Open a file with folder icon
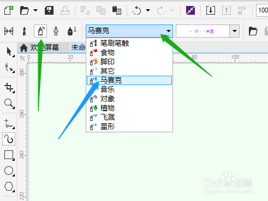The image size is (268, 201). (25, 10)
